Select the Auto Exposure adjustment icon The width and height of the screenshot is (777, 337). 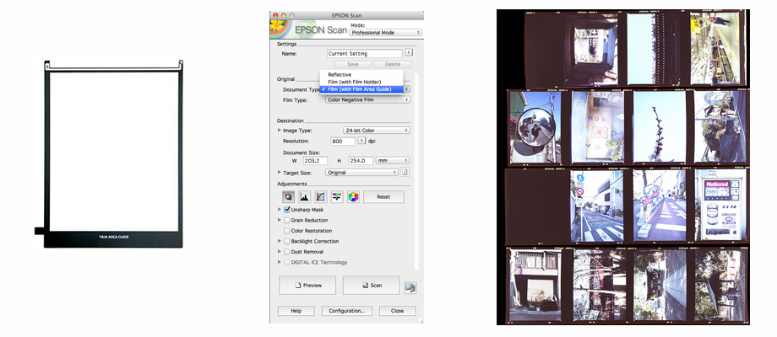click(x=288, y=197)
